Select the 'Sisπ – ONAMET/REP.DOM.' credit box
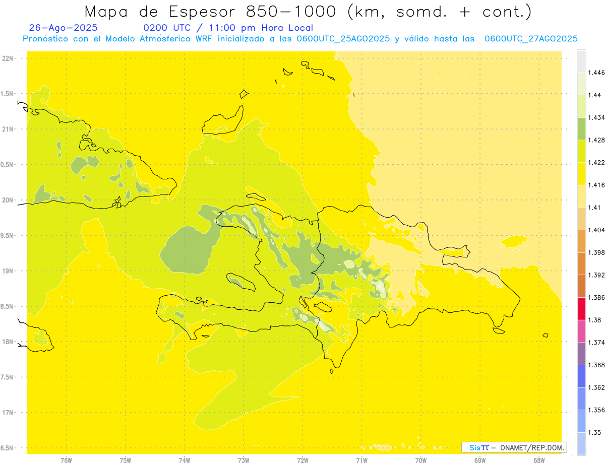The image size is (605, 467). (514, 447)
